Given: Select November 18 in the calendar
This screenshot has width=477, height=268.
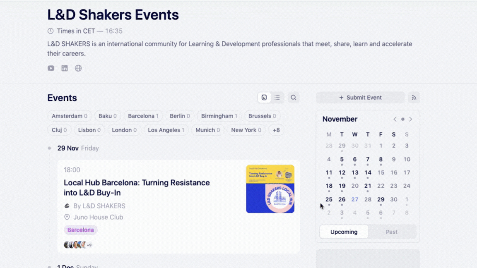Looking at the screenshot, I should (329, 186).
